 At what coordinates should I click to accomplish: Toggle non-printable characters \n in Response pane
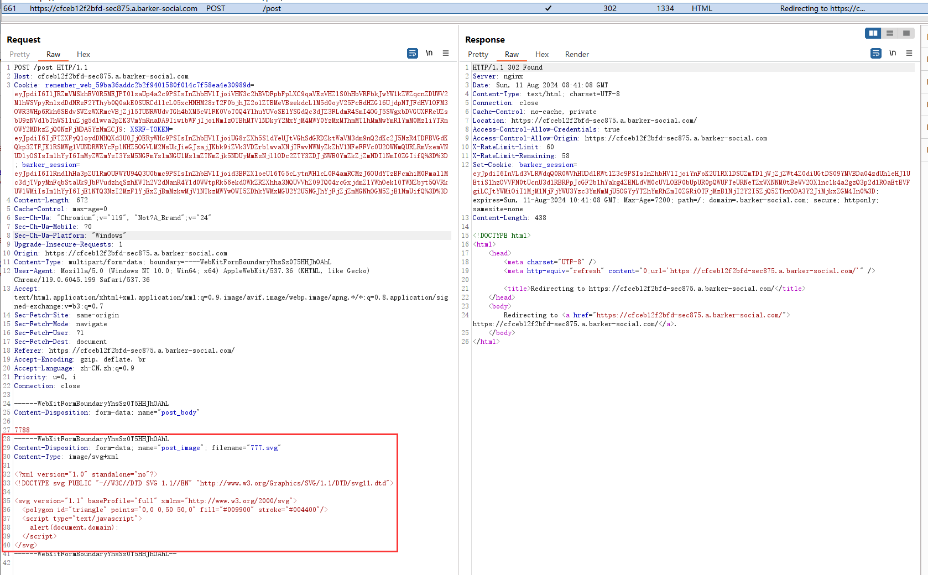click(x=893, y=53)
